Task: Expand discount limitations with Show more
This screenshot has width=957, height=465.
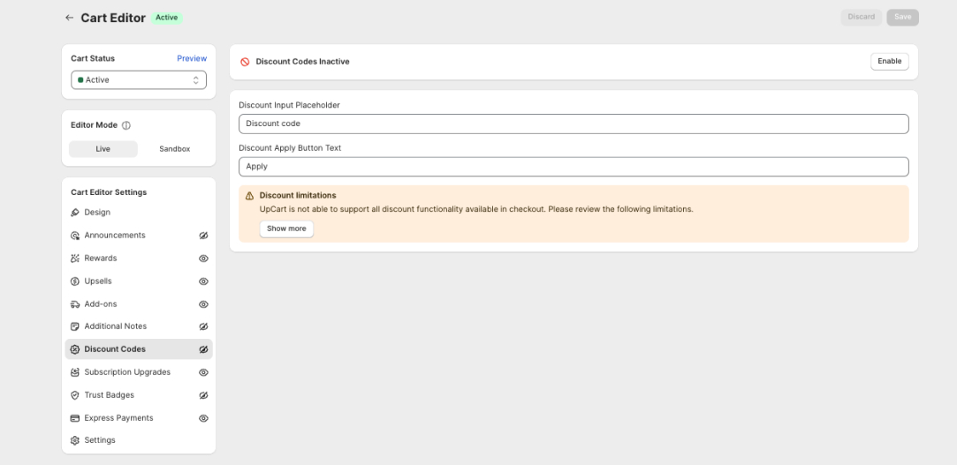Action: click(286, 229)
